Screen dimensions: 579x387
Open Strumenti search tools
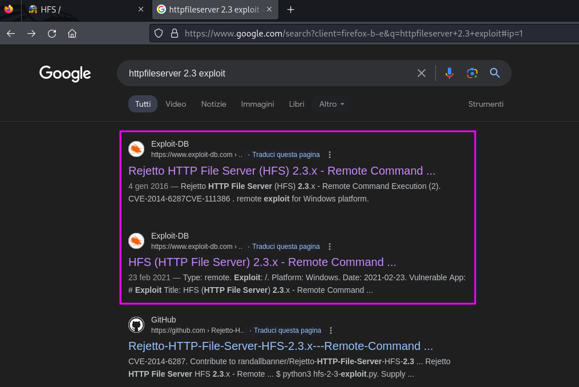485,104
